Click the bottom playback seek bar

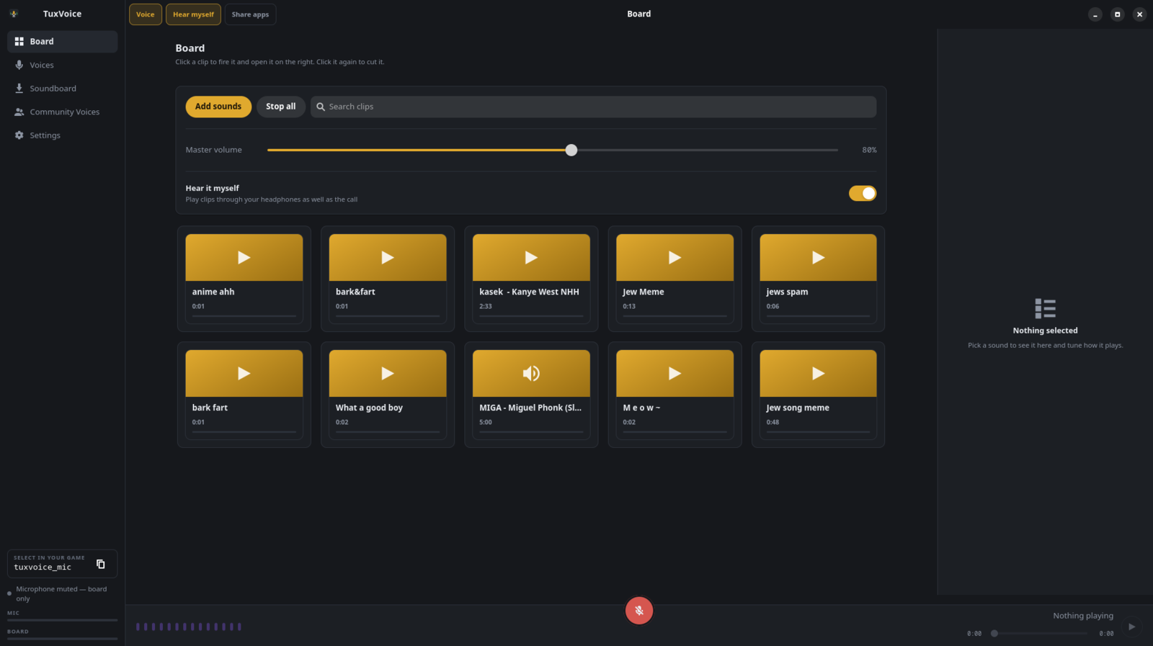click(1041, 634)
